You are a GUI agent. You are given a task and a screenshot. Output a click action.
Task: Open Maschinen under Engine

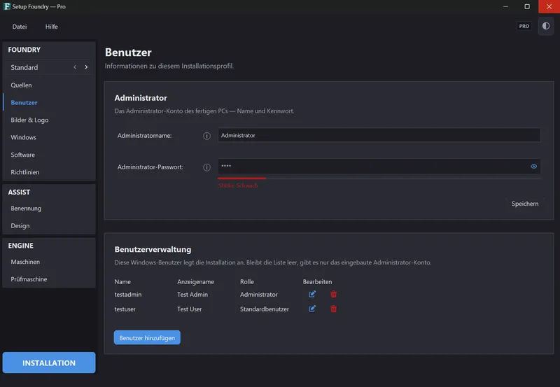[x=49, y=262]
